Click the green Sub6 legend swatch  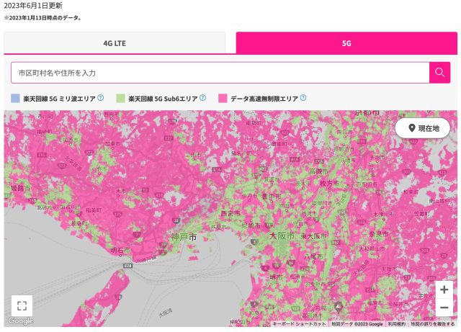120,98
